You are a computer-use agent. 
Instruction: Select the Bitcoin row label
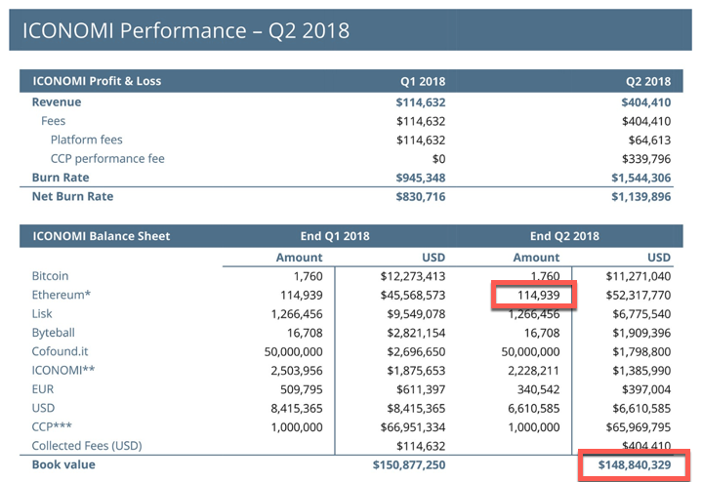pos(54,276)
